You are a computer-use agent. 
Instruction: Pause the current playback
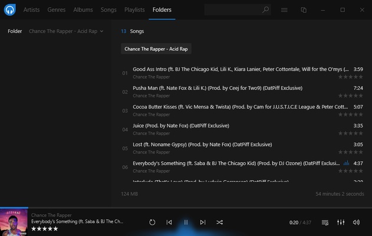coord(186,222)
